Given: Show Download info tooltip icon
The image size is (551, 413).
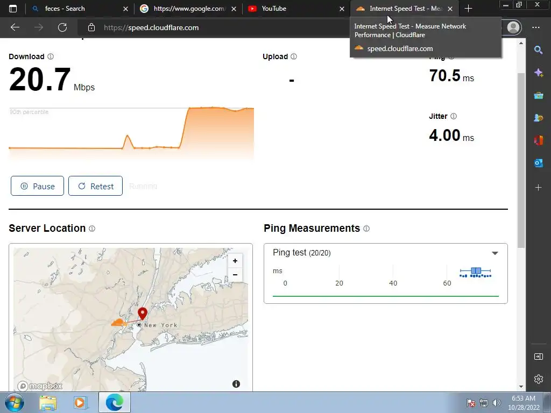Looking at the screenshot, I should [x=51, y=56].
